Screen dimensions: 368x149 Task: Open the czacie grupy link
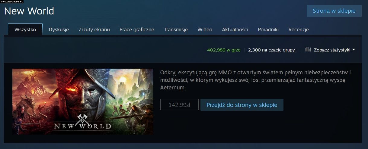click(x=282, y=50)
